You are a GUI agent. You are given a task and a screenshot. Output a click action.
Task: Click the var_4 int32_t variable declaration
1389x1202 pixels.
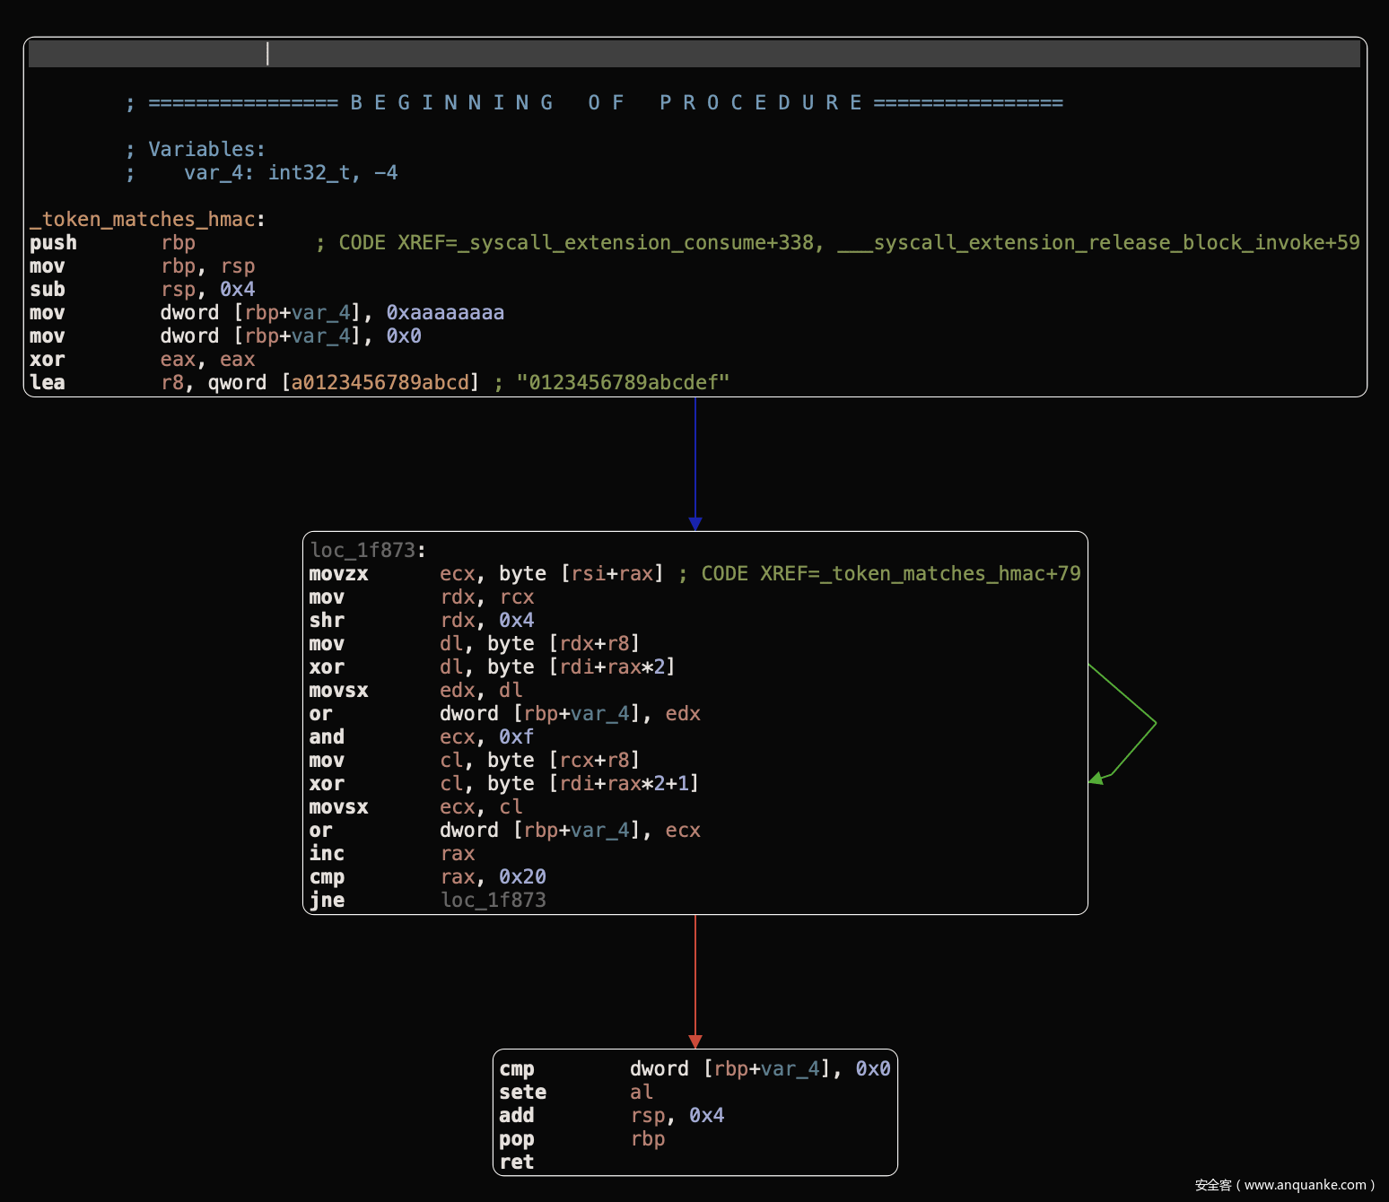click(290, 173)
